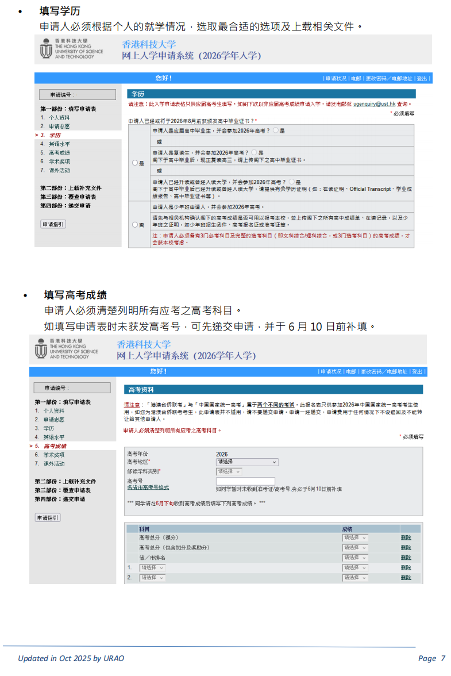Screen dimensions: 451x676
Task: Open the 成绩 dropdown for 高考总分（裸分）
Action: (355, 537)
